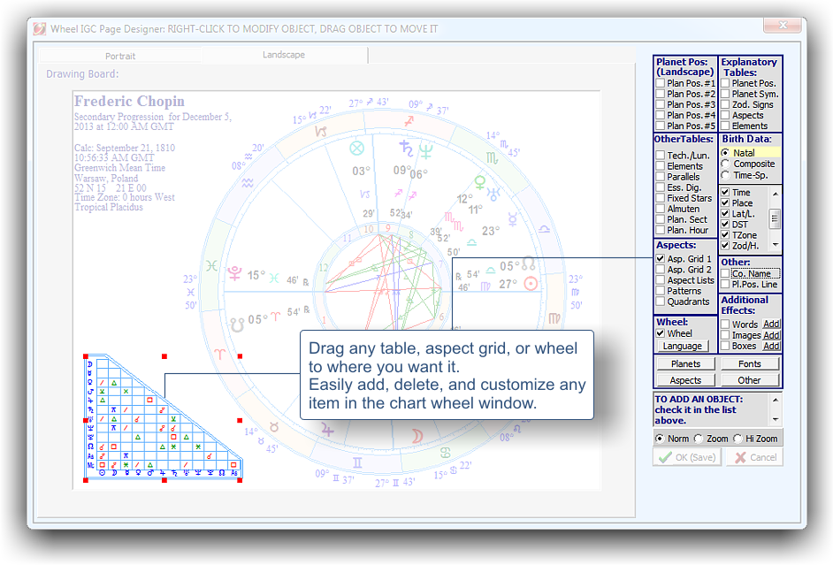833x565 pixels.
Task: Enable the Plan Pos. #2 checkbox
Action: point(660,94)
